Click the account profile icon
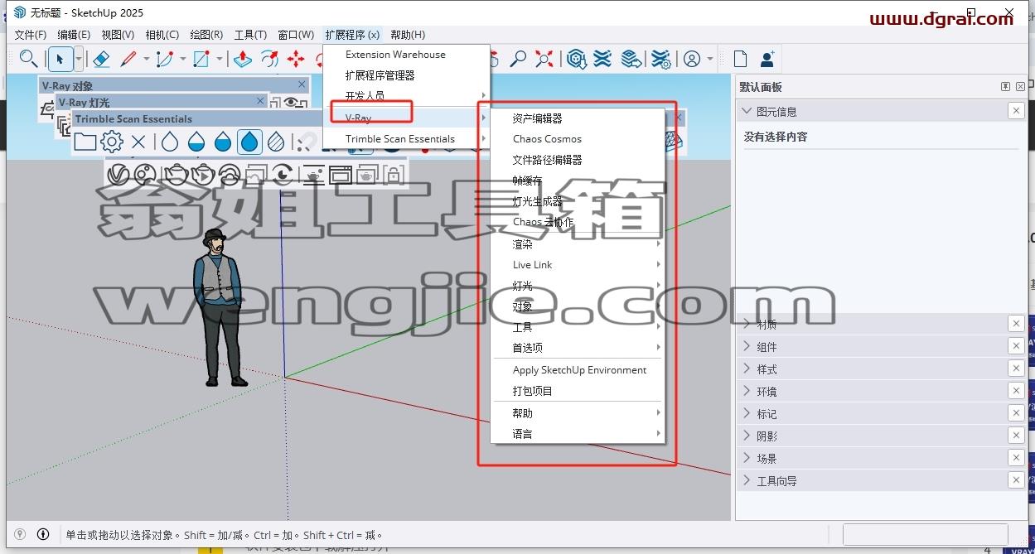The height and width of the screenshot is (554, 1035). [x=691, y=59]
